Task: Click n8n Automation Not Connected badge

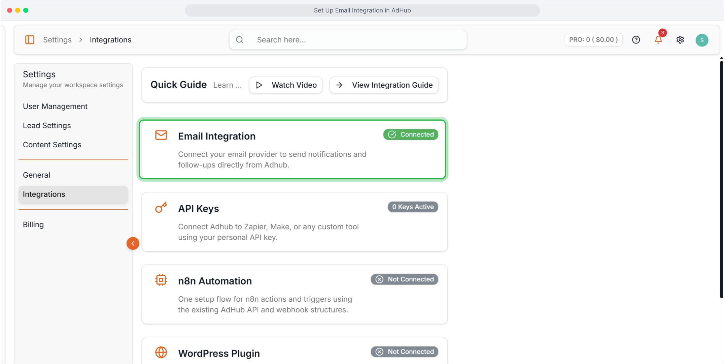Action: click(x=405, y=279)
